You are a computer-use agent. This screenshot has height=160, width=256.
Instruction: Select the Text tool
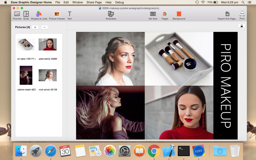point(69,15)
